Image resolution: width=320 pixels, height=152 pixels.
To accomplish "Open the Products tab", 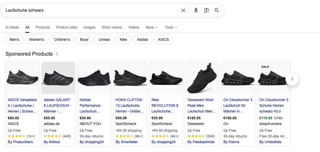I will [x=43, y=27].
